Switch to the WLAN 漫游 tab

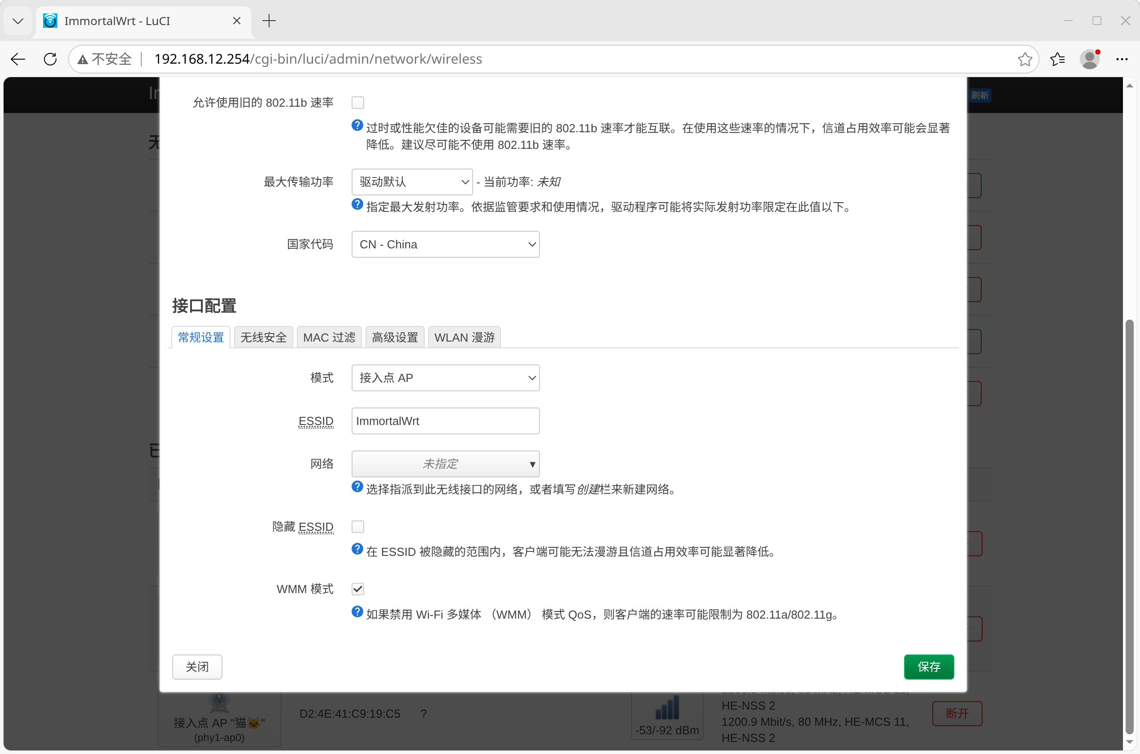tap(464, 337)
